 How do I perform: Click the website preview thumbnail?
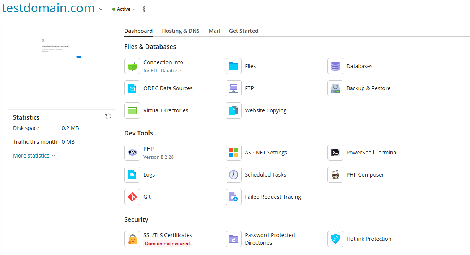pos(62,66)
